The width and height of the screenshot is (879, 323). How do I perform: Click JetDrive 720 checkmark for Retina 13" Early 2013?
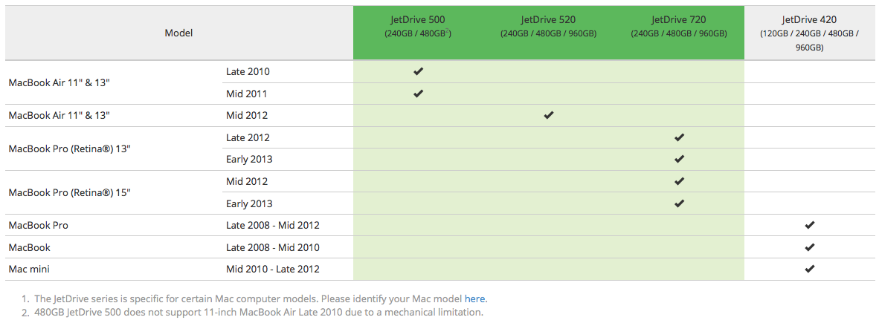point(679,159)
